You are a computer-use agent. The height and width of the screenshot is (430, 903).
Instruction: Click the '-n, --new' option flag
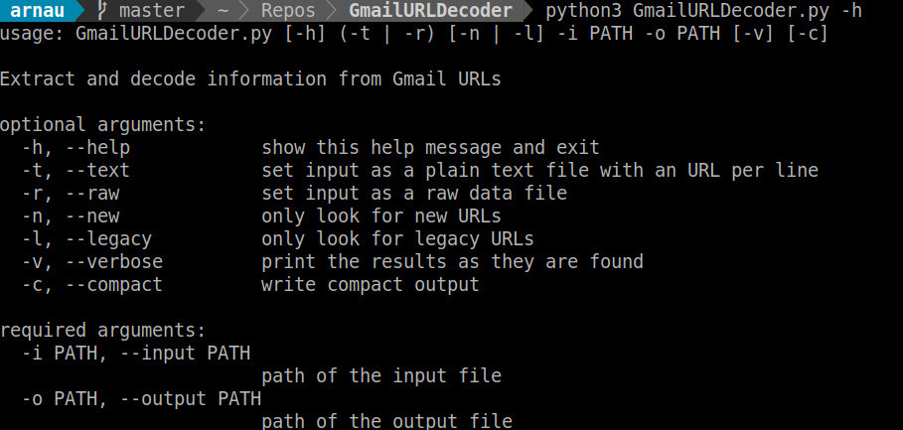point(70,216)
